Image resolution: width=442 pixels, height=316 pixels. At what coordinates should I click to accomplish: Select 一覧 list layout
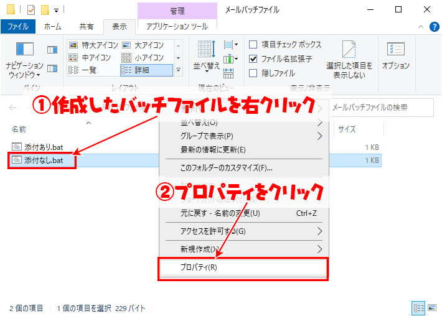coord(83,70)
